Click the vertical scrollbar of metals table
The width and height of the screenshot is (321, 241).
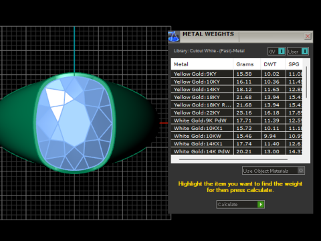(306, 82)
